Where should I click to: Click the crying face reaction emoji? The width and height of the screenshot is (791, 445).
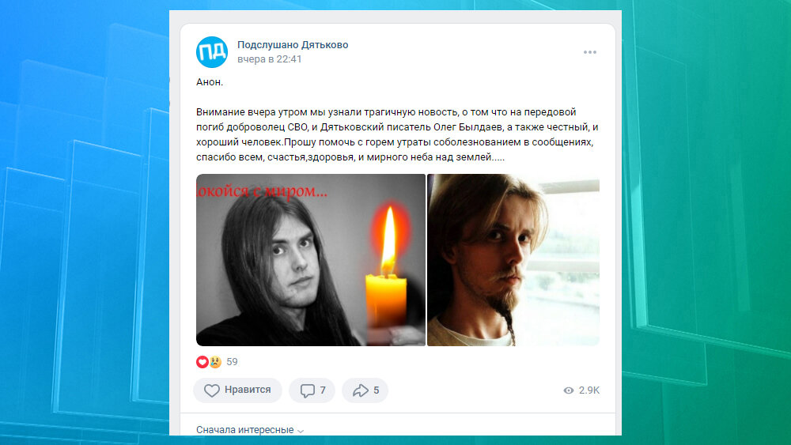click(x=215, y=362)
